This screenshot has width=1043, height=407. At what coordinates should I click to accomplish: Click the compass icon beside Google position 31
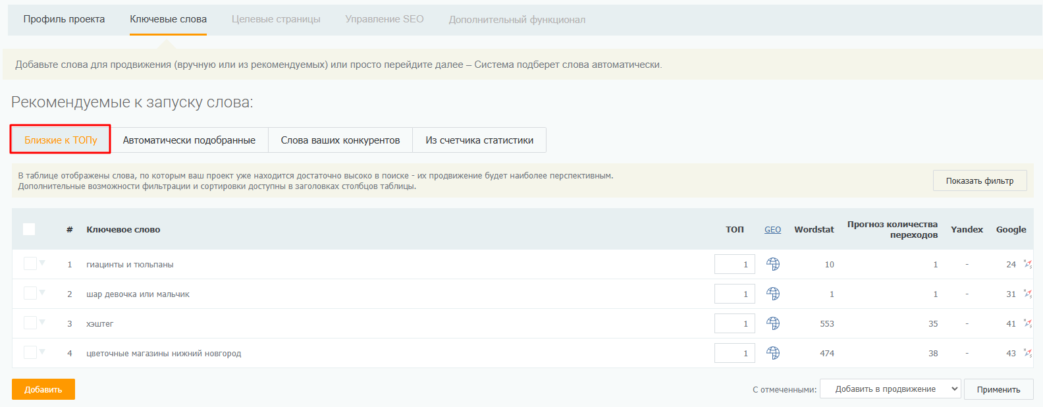[x=1027, y=294]
